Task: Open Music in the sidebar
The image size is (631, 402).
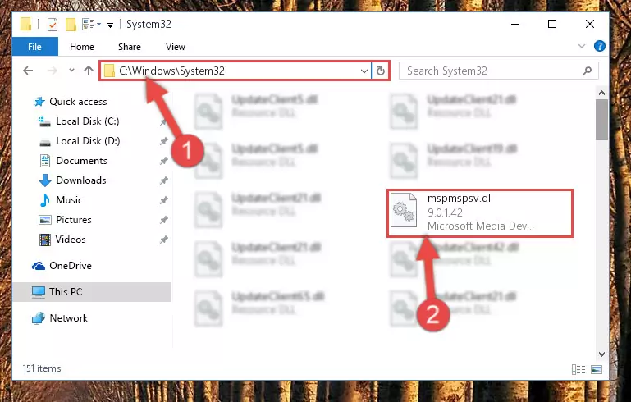Action: click(x=69, y=200)
